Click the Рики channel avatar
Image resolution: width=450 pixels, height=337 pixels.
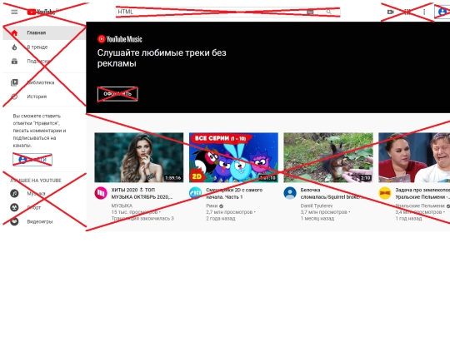(196, 193)
